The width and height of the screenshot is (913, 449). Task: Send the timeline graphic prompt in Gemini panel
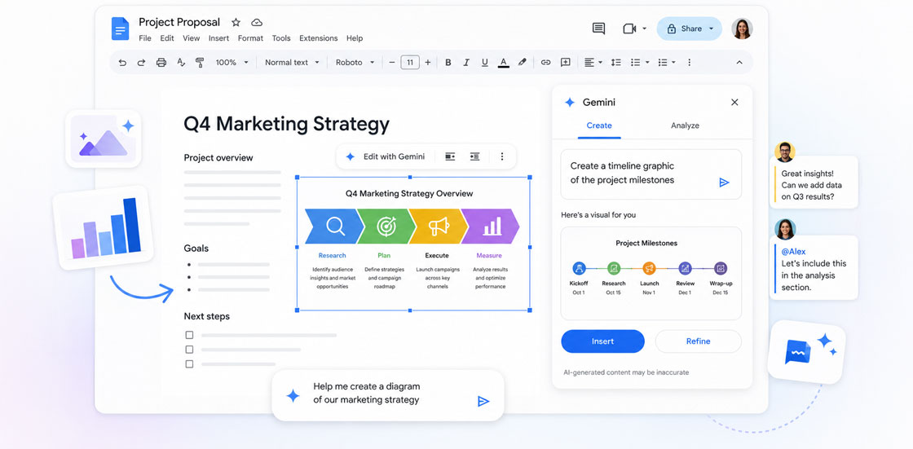[x=724, y=183]
